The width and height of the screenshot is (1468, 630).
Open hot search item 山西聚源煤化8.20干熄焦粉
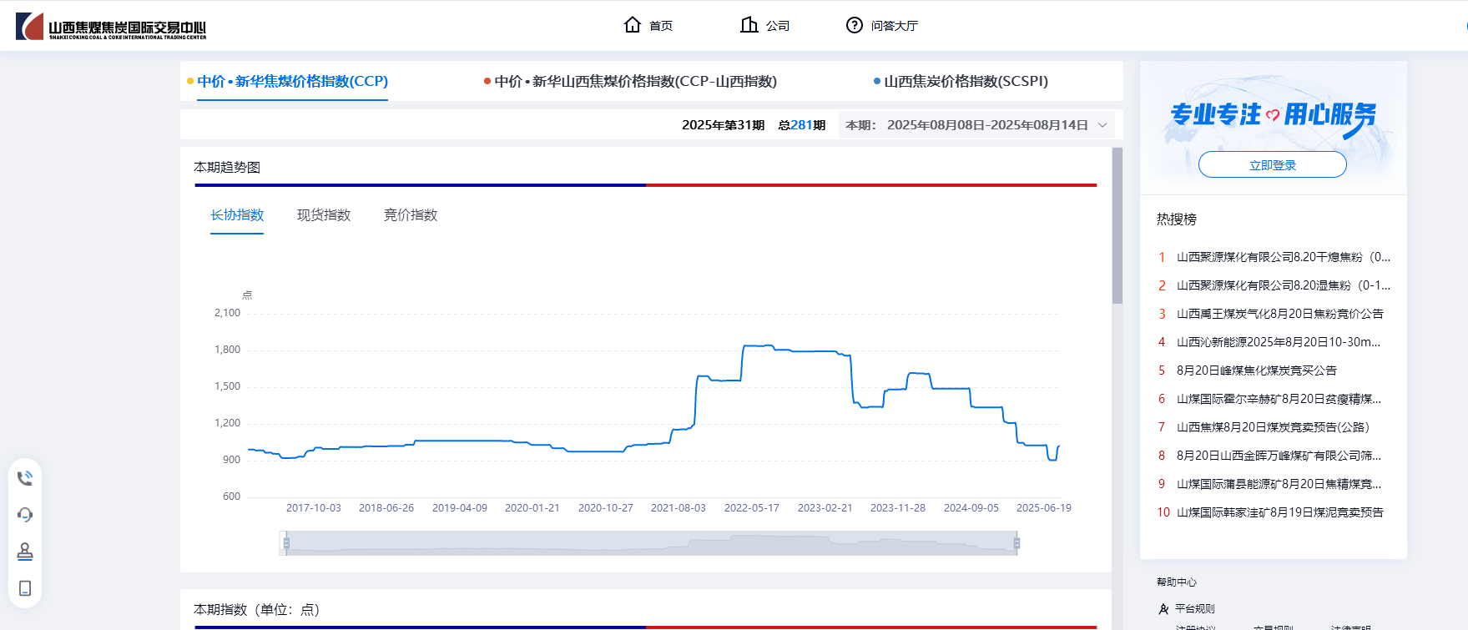click(1283, 257)
